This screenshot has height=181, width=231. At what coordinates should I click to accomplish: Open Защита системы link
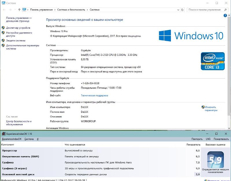[x=16, y=40]
